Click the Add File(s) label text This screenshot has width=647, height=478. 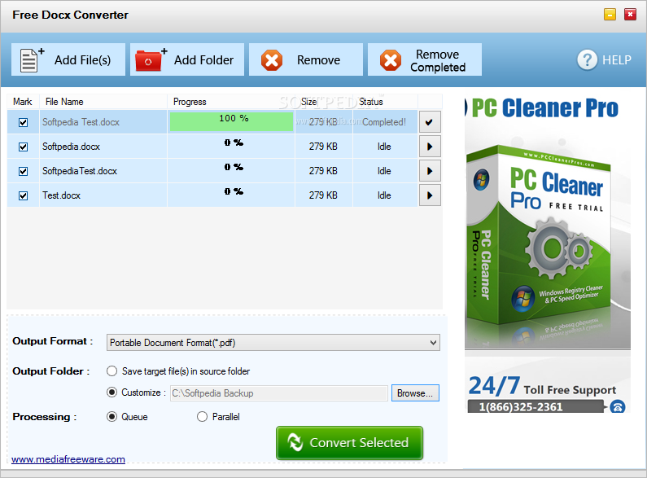coord(82,60)
